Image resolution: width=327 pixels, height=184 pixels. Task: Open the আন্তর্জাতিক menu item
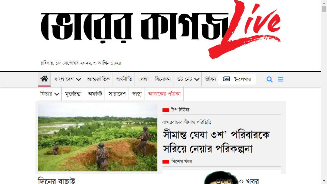(x=98, y=79)
